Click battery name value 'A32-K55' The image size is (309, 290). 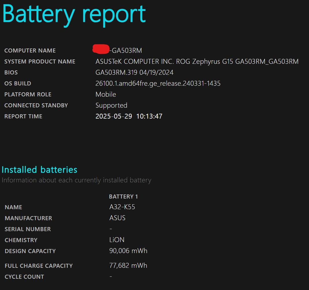[x=122, y=207]
